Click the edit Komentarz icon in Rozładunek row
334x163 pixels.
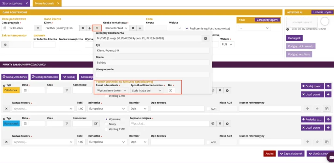(96, 123)
